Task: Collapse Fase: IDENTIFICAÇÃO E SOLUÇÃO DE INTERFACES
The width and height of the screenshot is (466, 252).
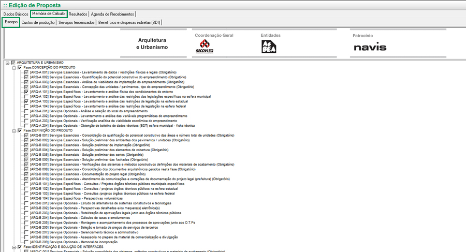Action: tap(14, 247)
